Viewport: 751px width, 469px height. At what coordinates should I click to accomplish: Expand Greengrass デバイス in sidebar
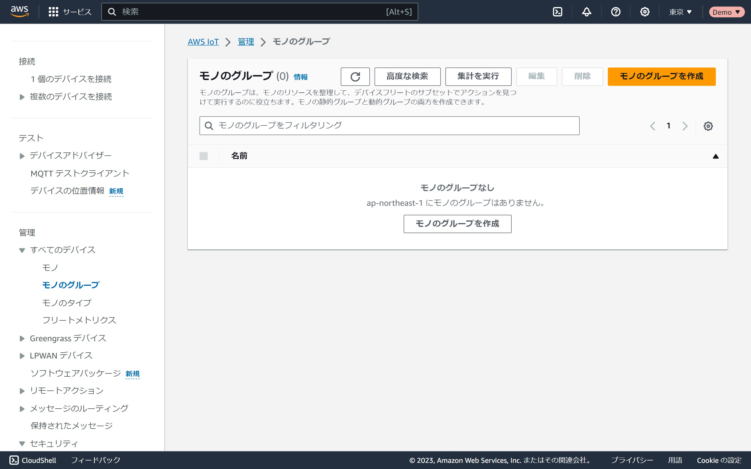[x=22, y=338]
